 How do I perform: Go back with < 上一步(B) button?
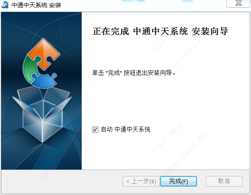coord(141,181)
